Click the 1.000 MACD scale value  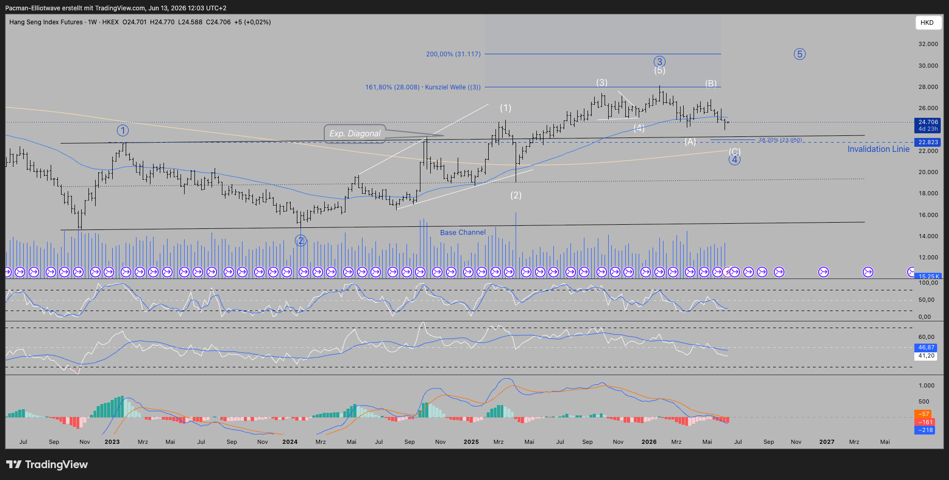click(x=926, y=385)
